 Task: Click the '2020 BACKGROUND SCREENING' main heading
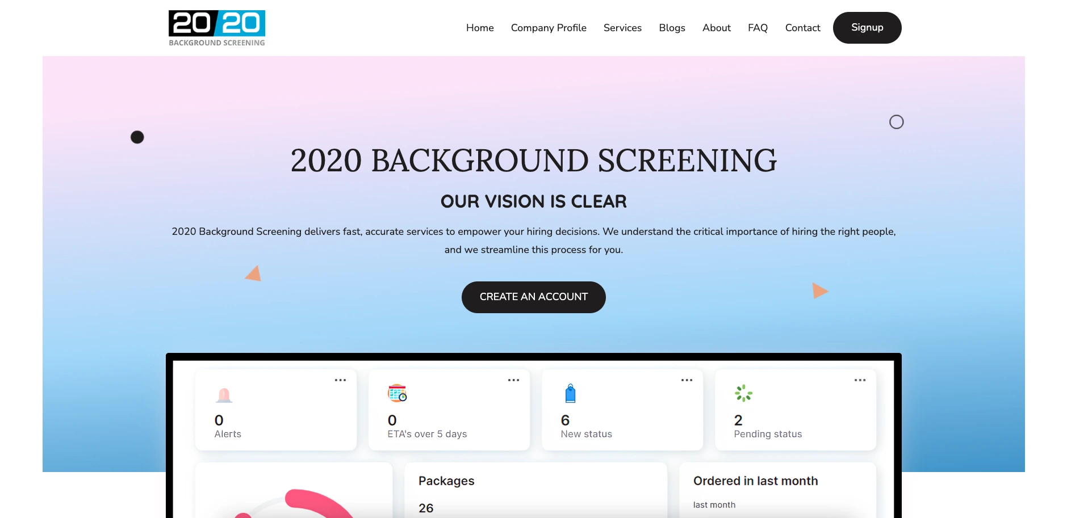[534, 161]
